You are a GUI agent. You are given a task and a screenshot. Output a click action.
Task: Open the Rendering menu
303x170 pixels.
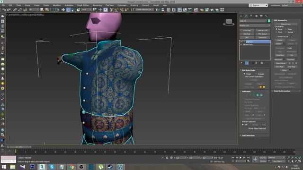point(97,5)
